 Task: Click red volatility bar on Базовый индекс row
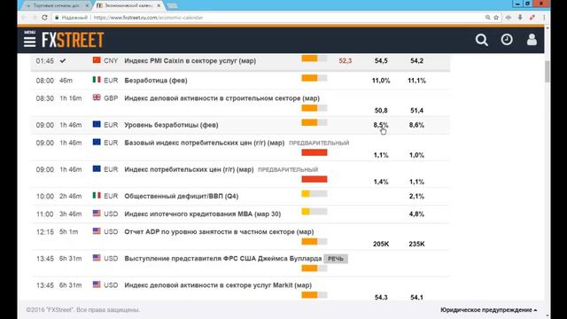[315, 152]
